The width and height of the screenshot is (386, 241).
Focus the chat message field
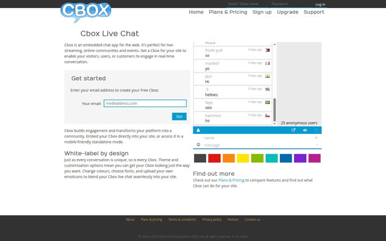(x=257, y=145)
